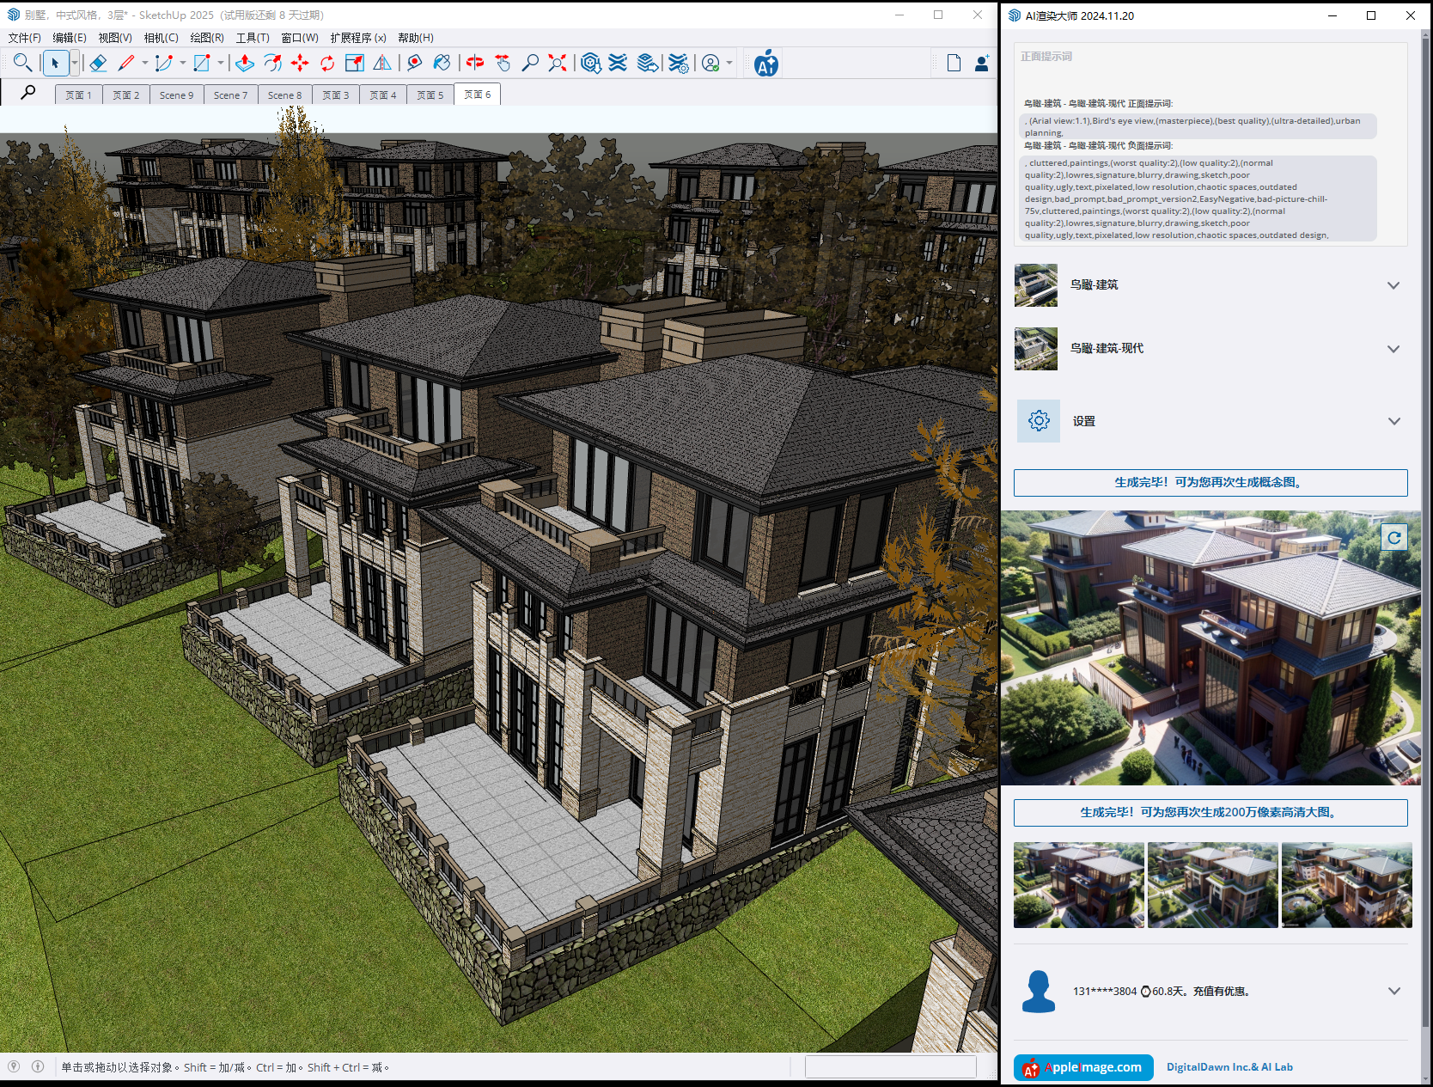Viewport: 1433px width, 1087px height.
Task: Open the 相机(C) menu
Action: (x=161, y=38)
